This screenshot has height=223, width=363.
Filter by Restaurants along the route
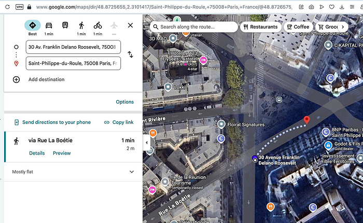(x=260, y=27)
